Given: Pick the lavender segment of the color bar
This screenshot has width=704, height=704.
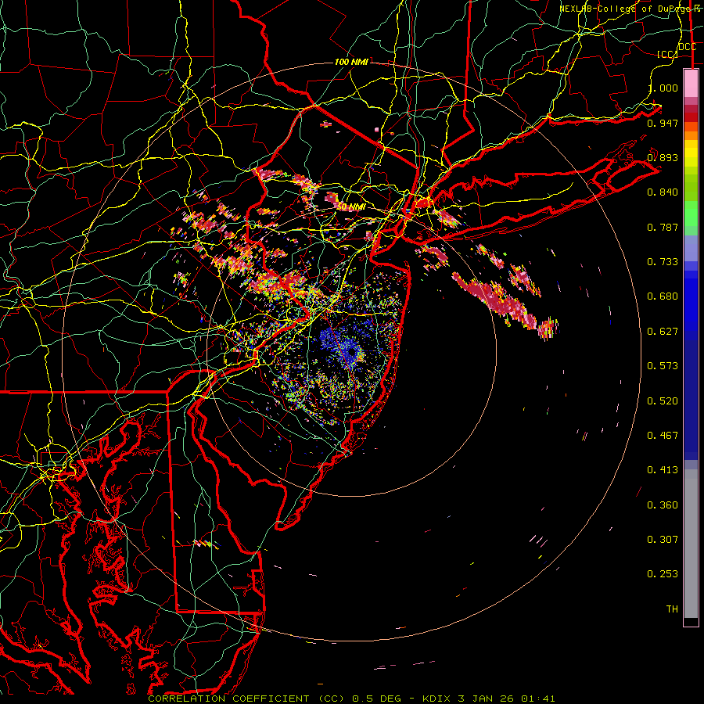Looking at the screenshot, I should click(x=691, y=248).
